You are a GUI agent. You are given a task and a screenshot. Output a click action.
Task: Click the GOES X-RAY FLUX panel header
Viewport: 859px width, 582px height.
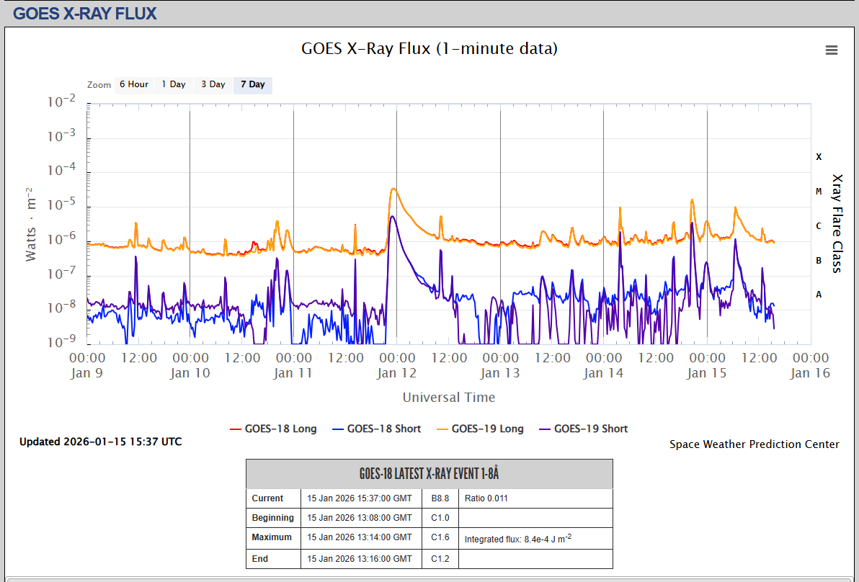pyautogui.click(x=85, y=13)
